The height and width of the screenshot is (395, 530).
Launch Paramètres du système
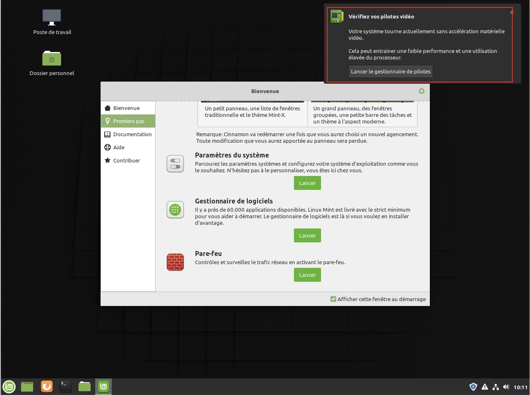click(307, 183)
